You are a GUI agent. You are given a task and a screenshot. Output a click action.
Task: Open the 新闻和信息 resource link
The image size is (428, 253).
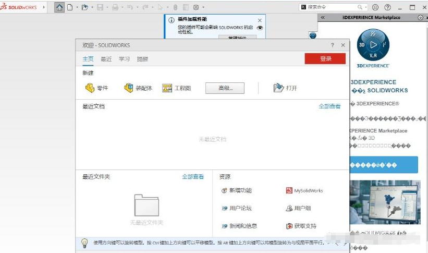[x=239, y=226]
